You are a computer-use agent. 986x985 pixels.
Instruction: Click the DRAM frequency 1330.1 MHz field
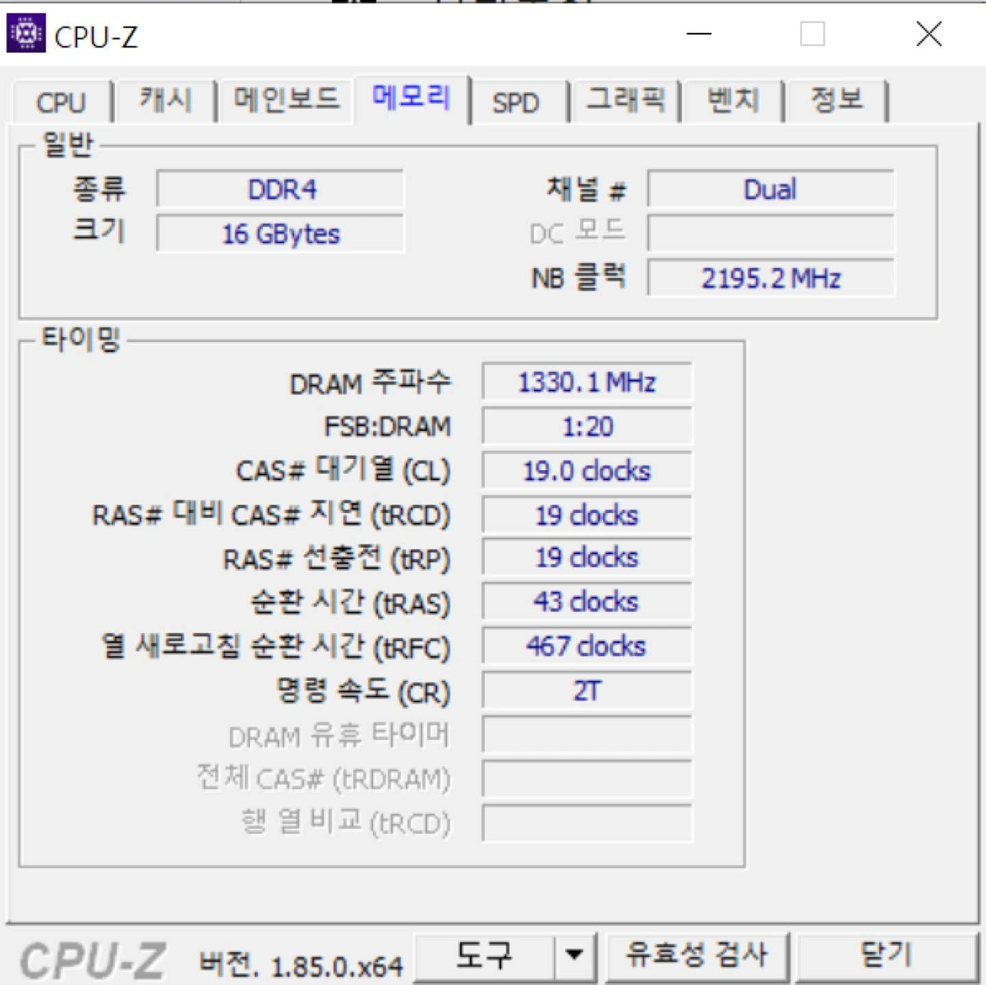click(x=587, y=382)
